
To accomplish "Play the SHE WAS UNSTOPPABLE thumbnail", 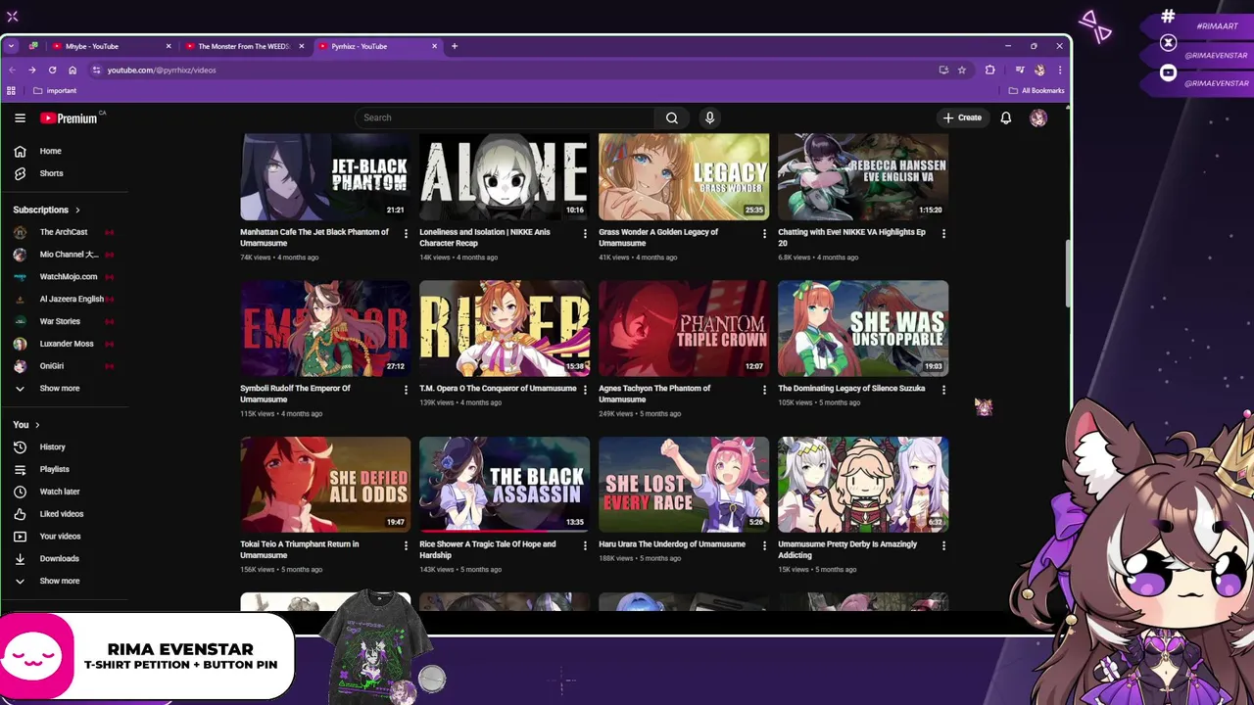I will 863,328.
